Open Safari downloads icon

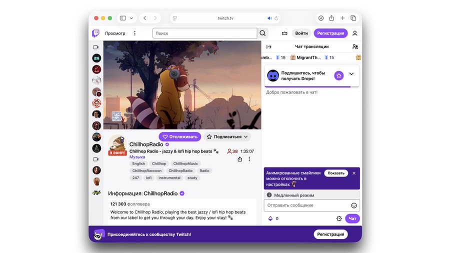321,18
